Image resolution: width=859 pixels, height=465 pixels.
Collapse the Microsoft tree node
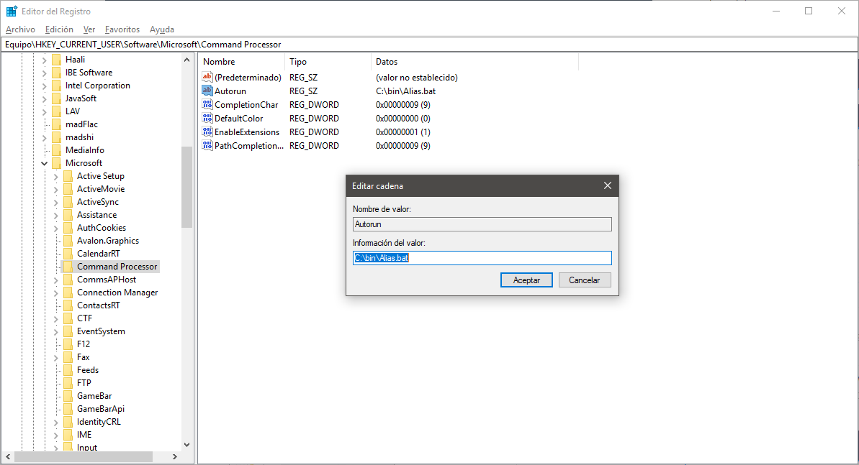[x=45, y=163]
